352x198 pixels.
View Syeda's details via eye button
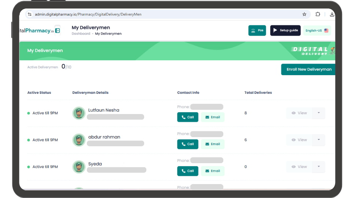tap(299, 167)
